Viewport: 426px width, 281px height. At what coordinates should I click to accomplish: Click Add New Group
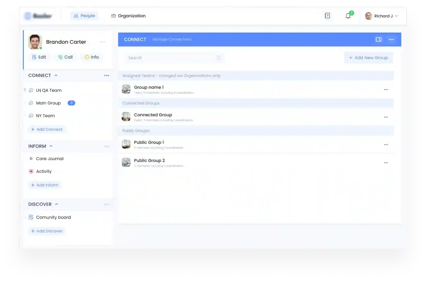point(368,58)
